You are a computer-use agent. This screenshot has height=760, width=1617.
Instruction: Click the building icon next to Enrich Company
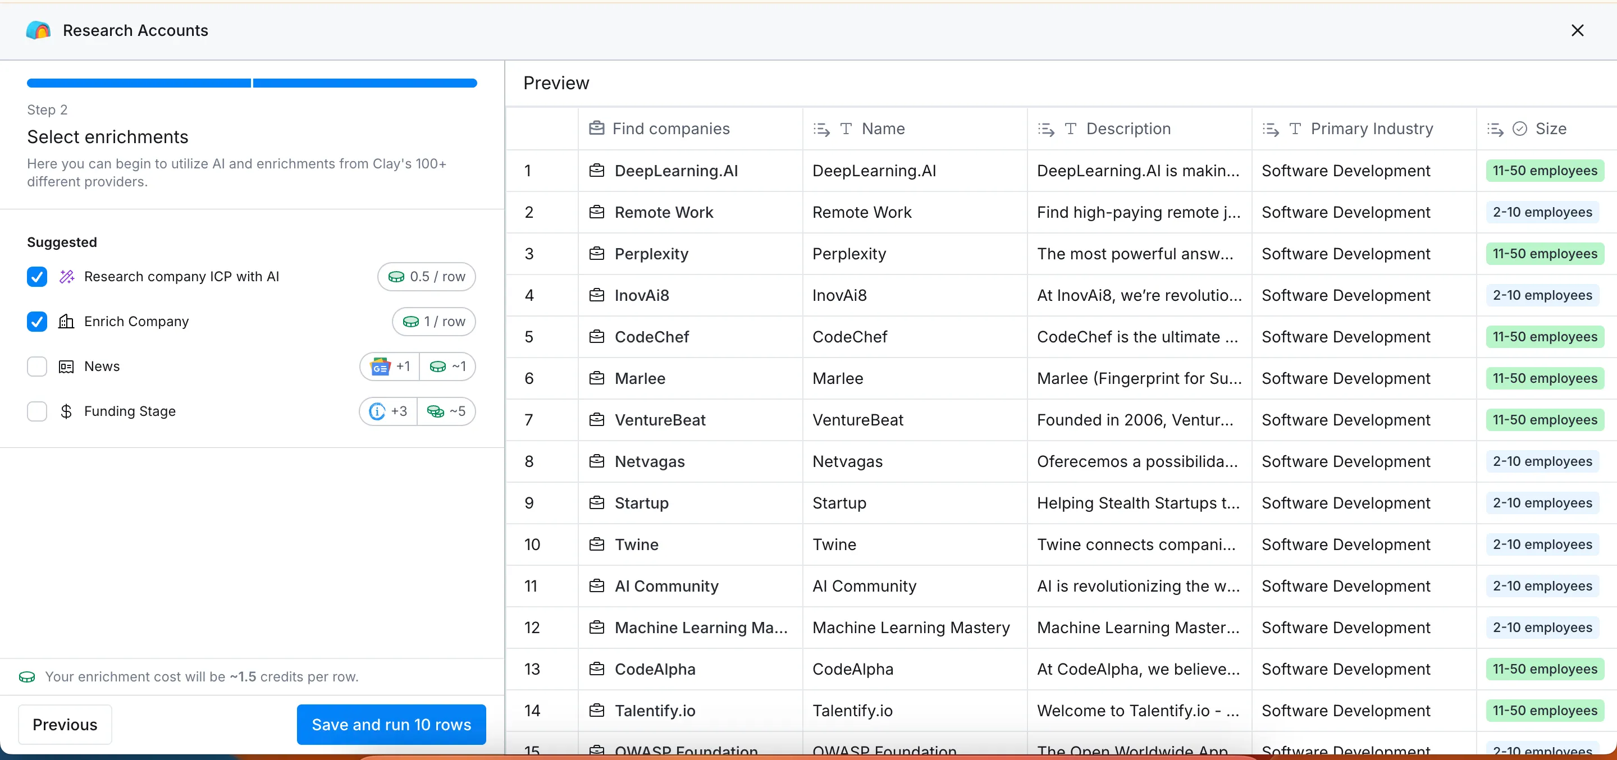tap(66, 321)
